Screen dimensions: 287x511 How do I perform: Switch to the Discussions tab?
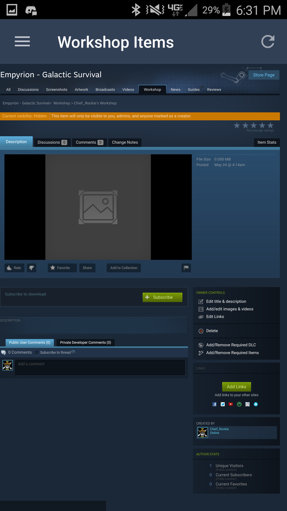coord(52,142)
